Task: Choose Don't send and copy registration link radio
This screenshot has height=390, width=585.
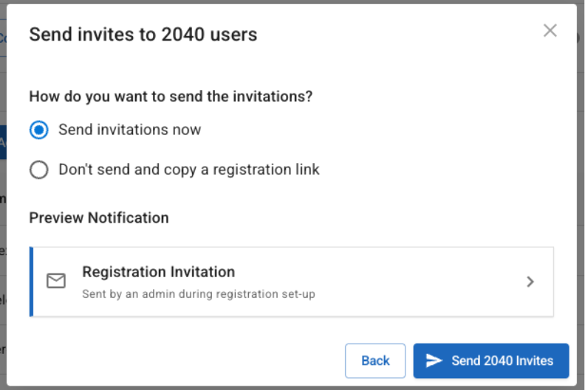Action: (39, 170)
